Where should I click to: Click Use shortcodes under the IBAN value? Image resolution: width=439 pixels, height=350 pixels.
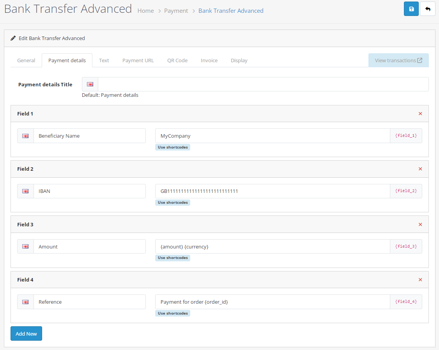173,203
